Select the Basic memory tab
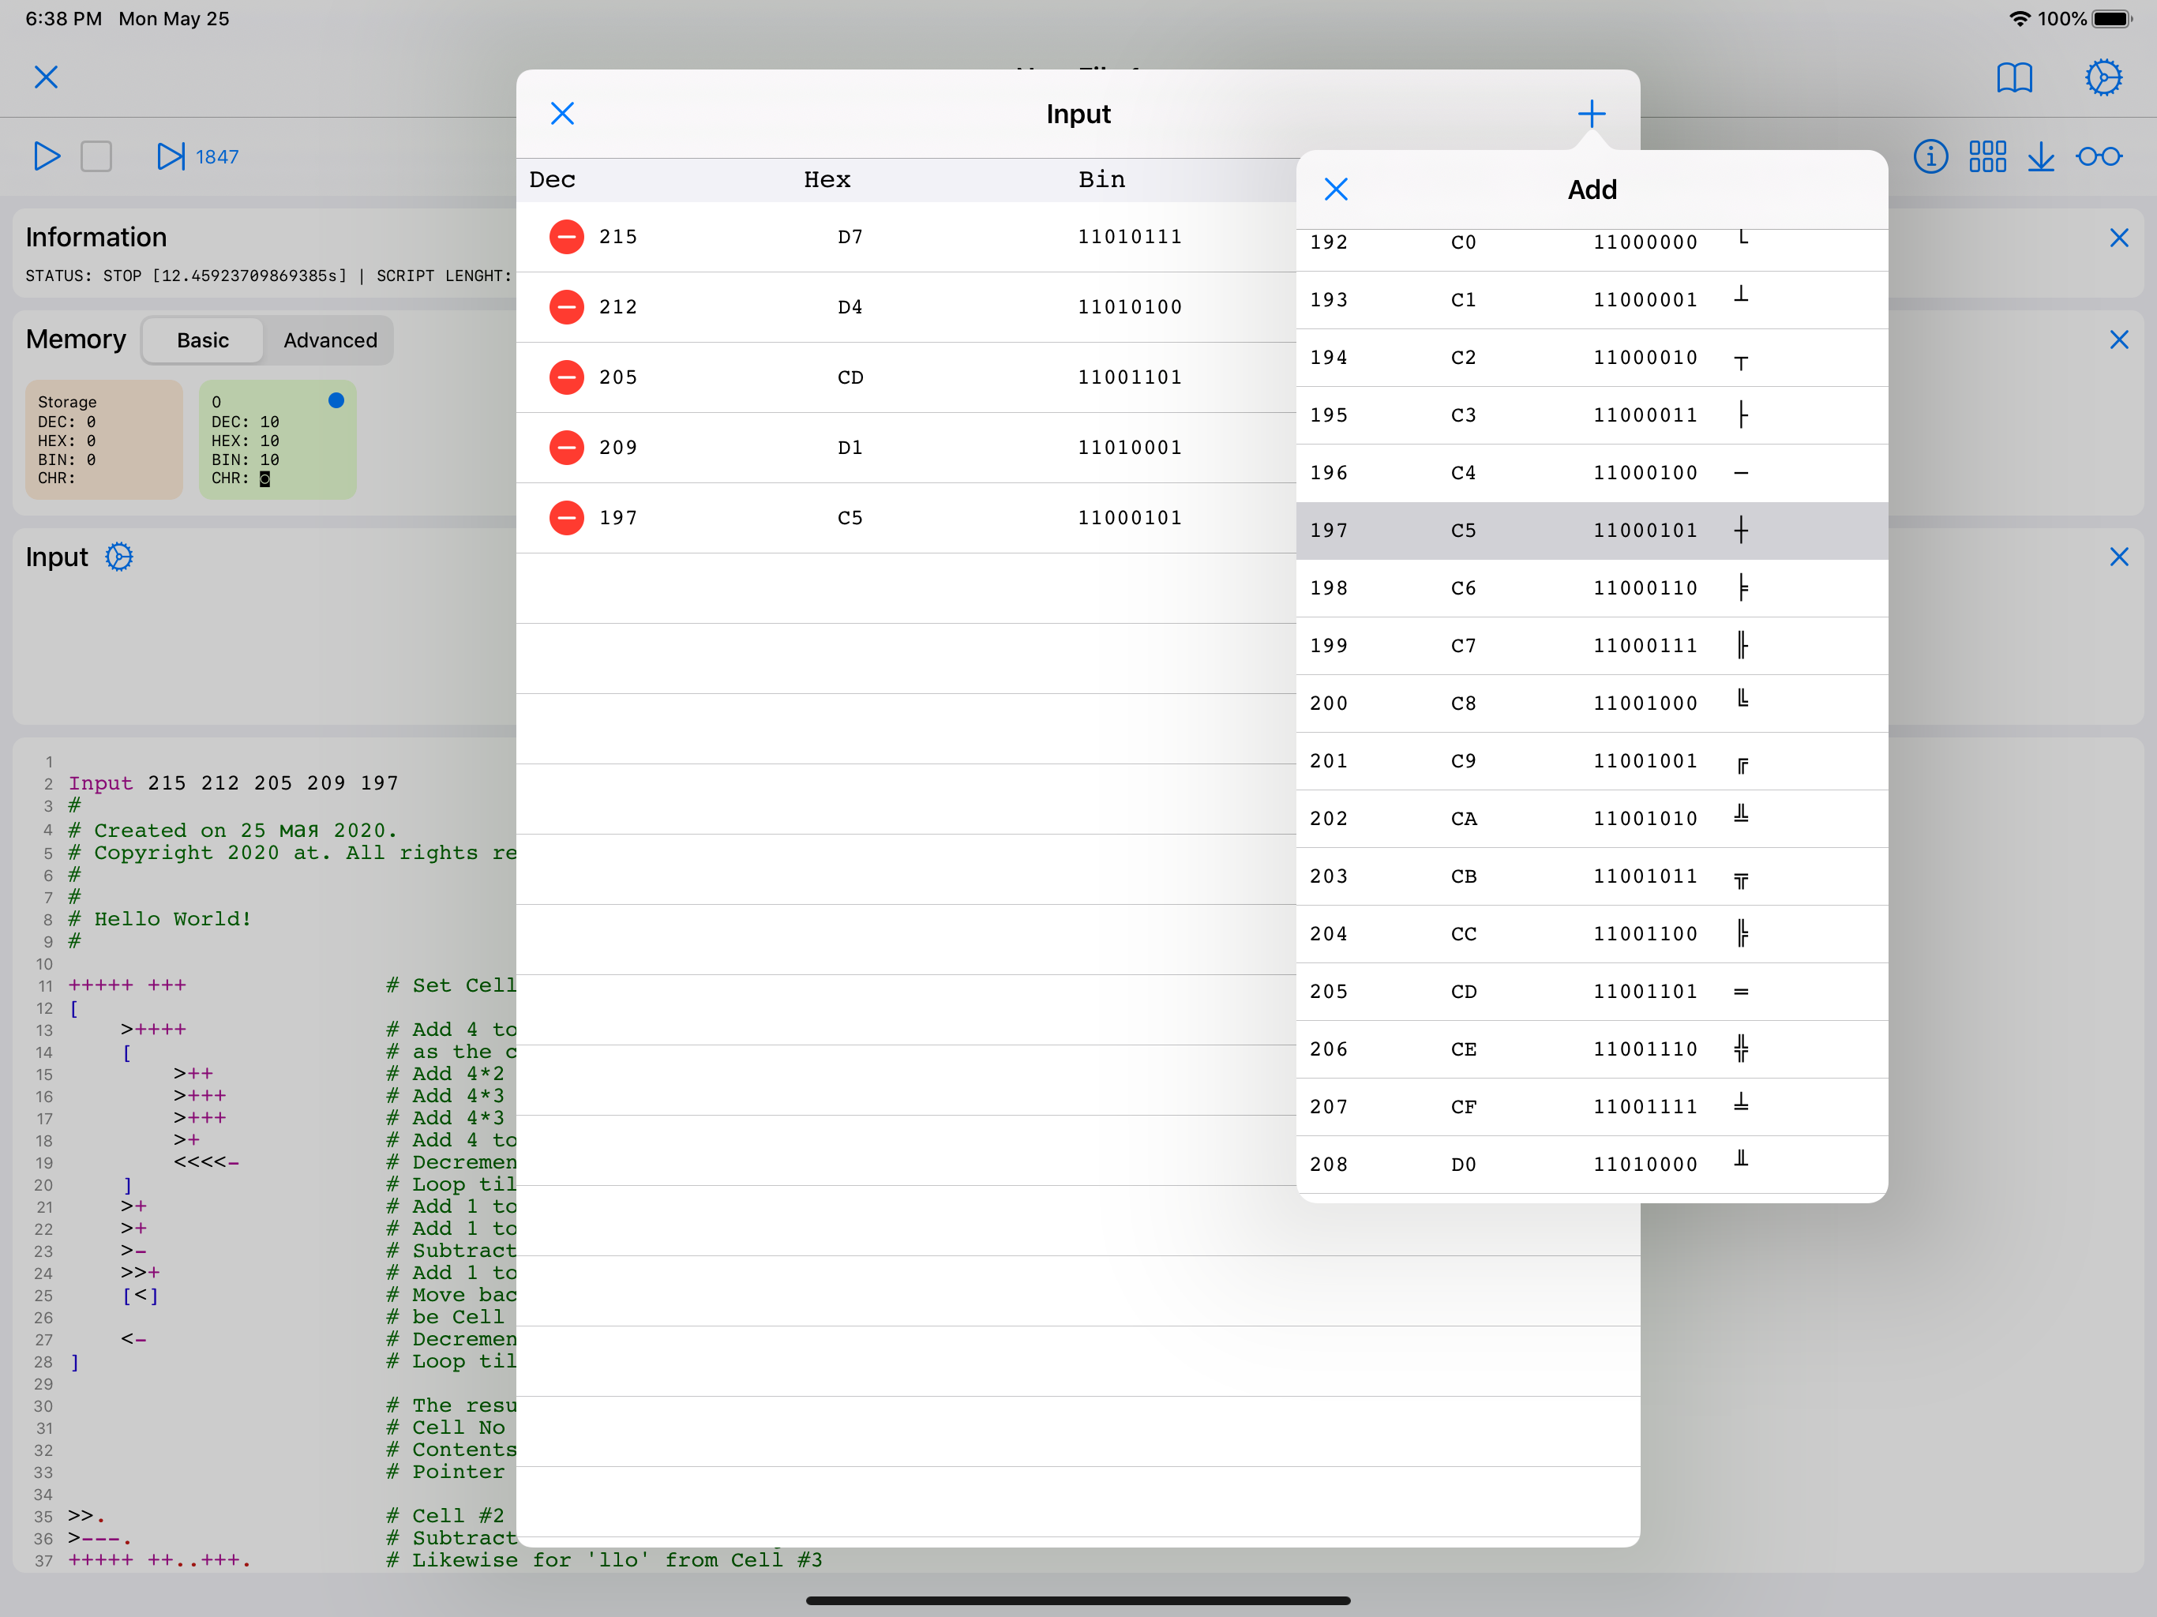The height and width of the screenshot is (1617, 2157). click(203, 340)
